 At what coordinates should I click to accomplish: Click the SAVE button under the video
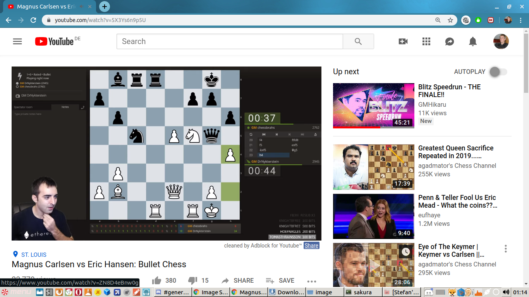[280, 280]
